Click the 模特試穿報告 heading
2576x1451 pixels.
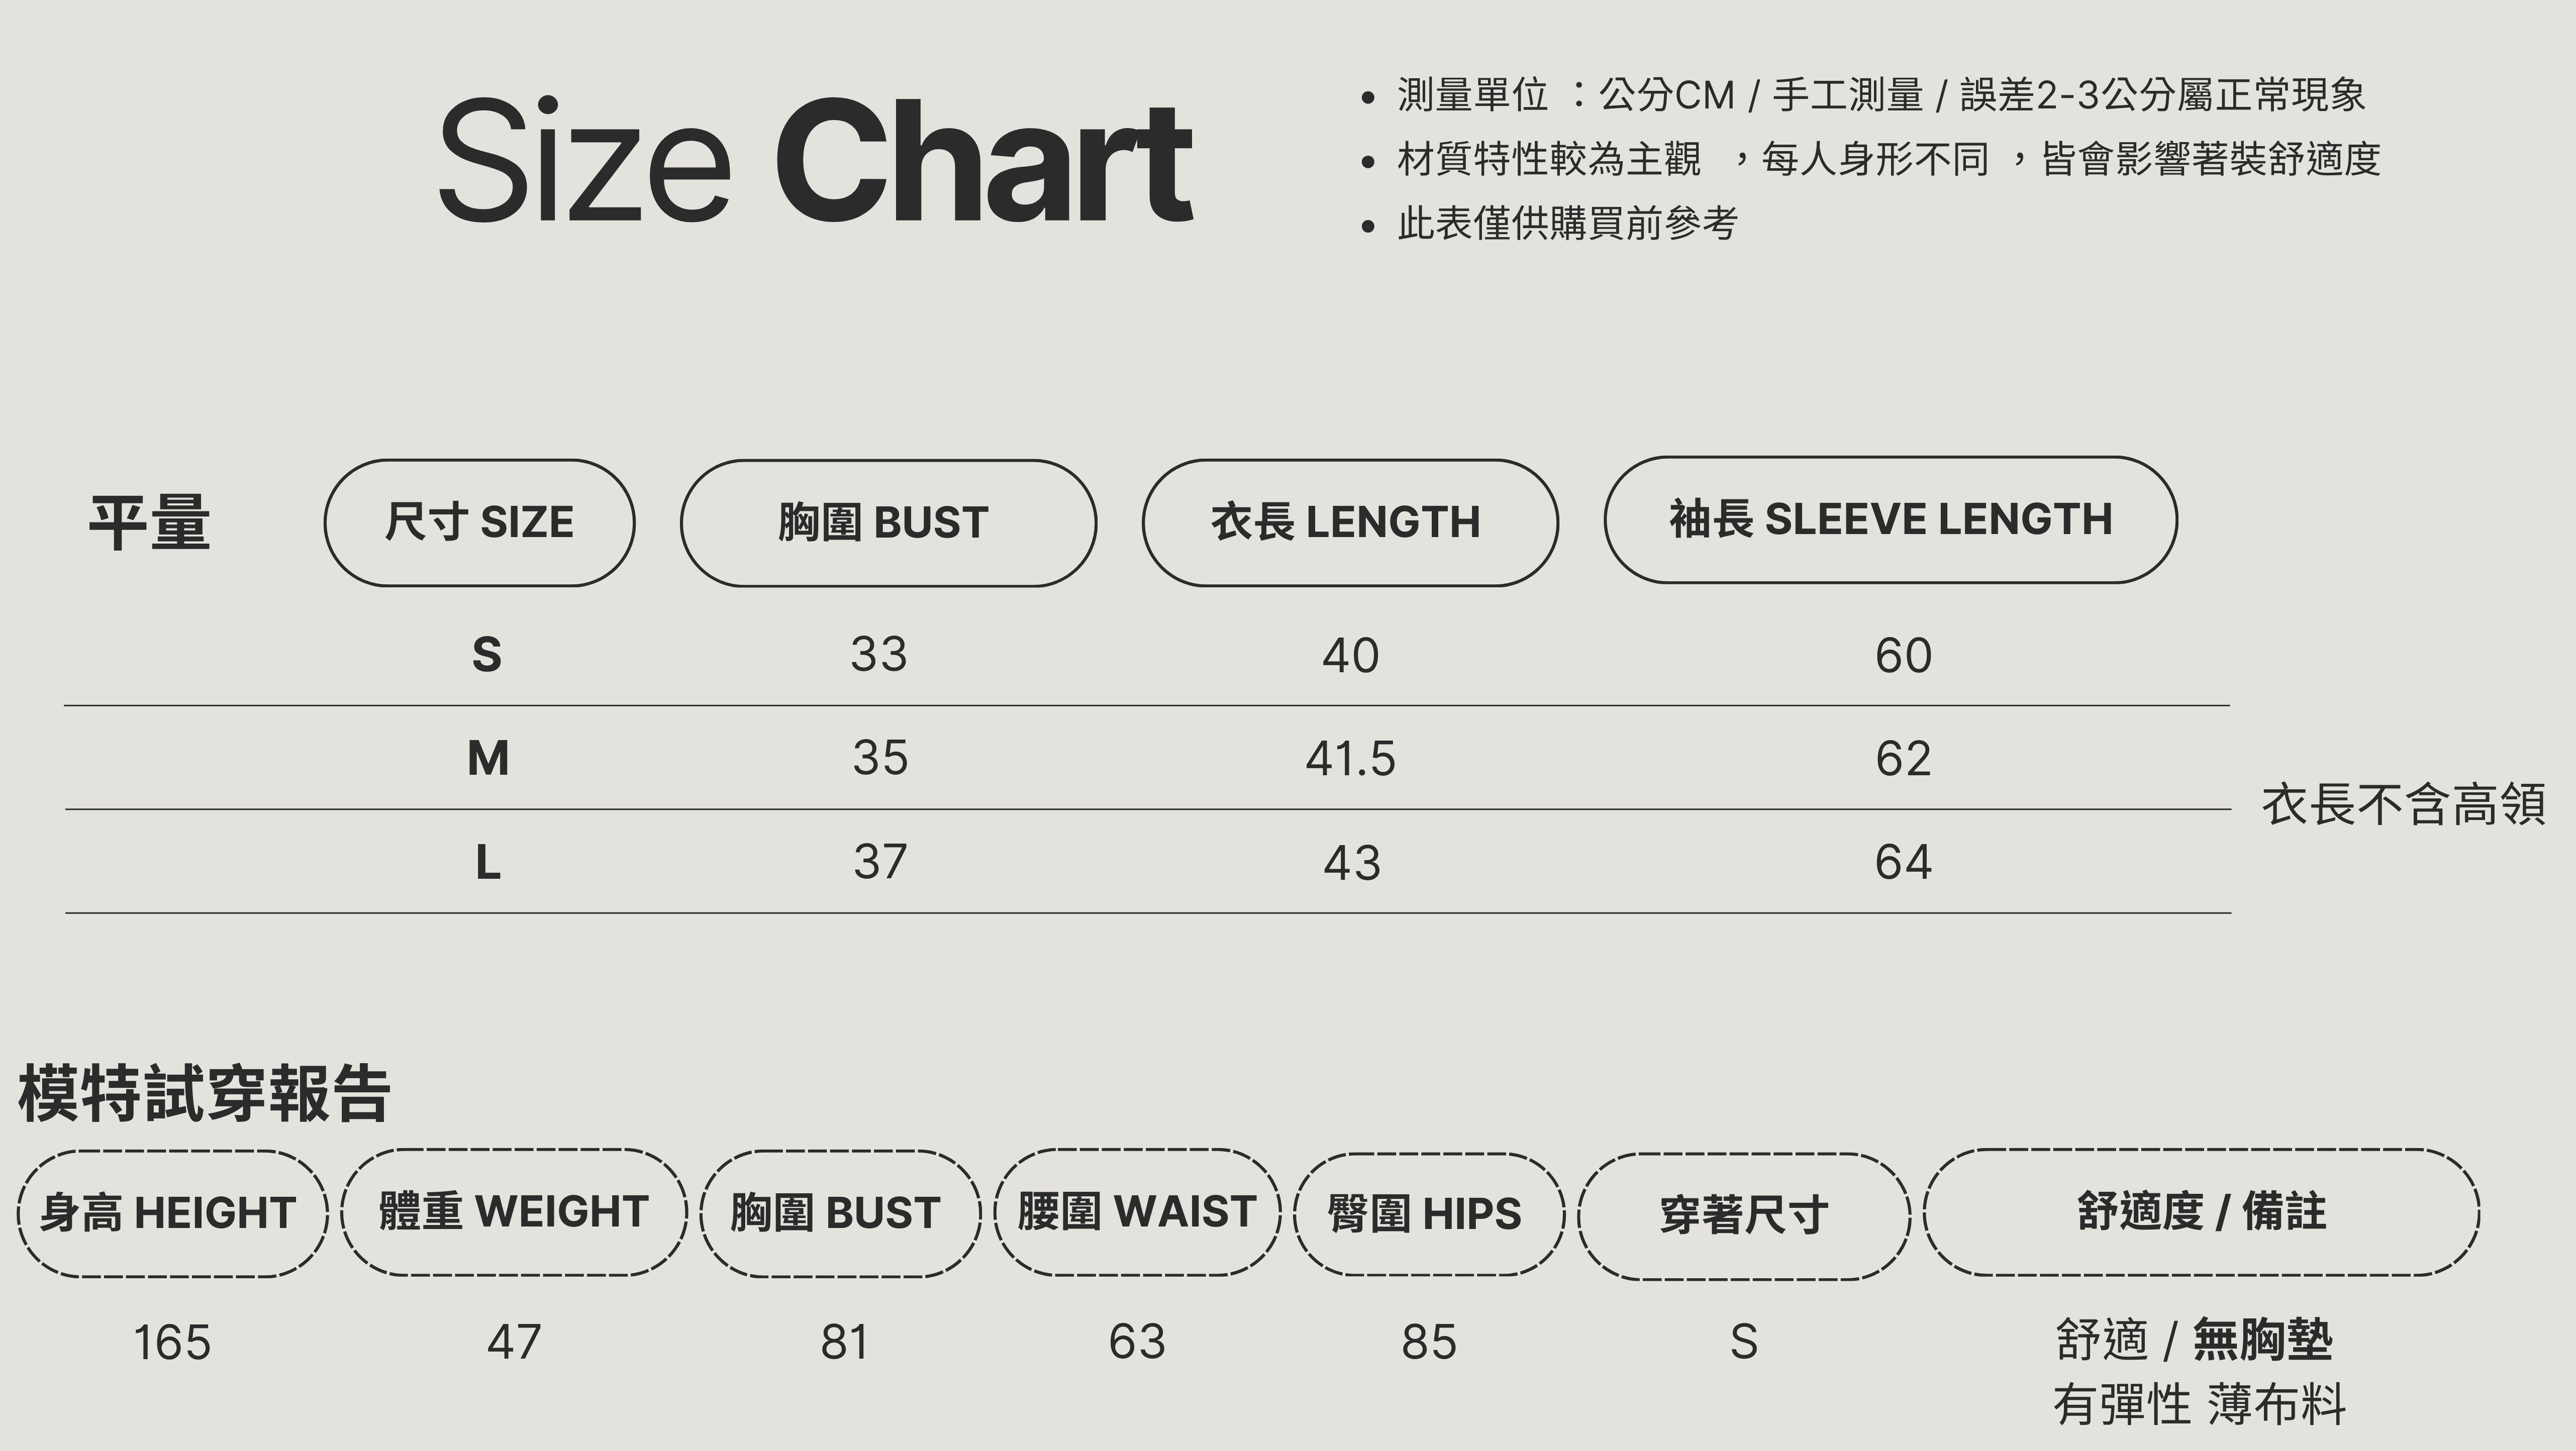tap(204, 1094)
